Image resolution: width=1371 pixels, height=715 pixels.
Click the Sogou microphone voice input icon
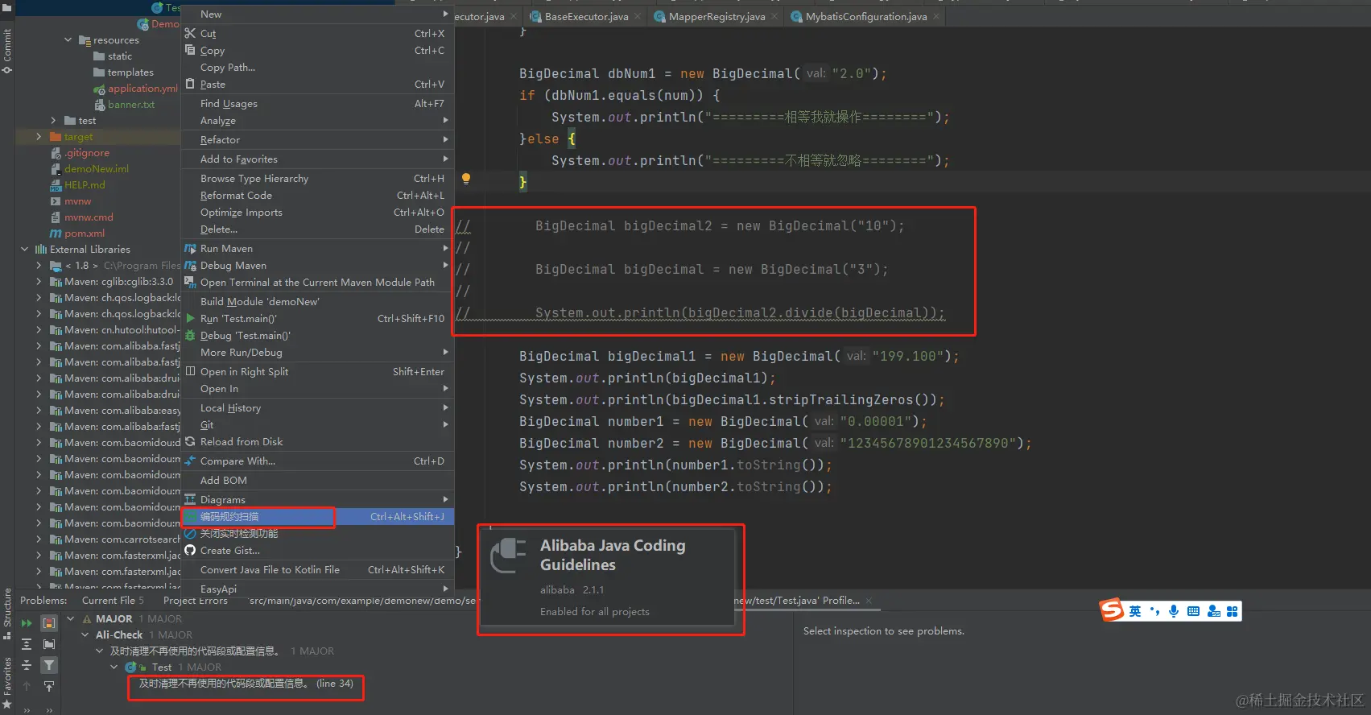click(1174, 611)
